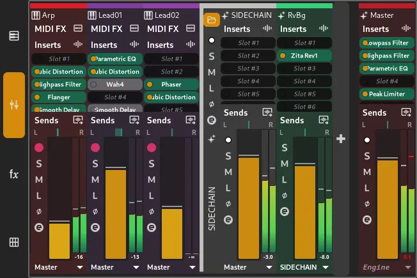Solo the Arp channel
This screenshot has width=417, height=278.
39,164
